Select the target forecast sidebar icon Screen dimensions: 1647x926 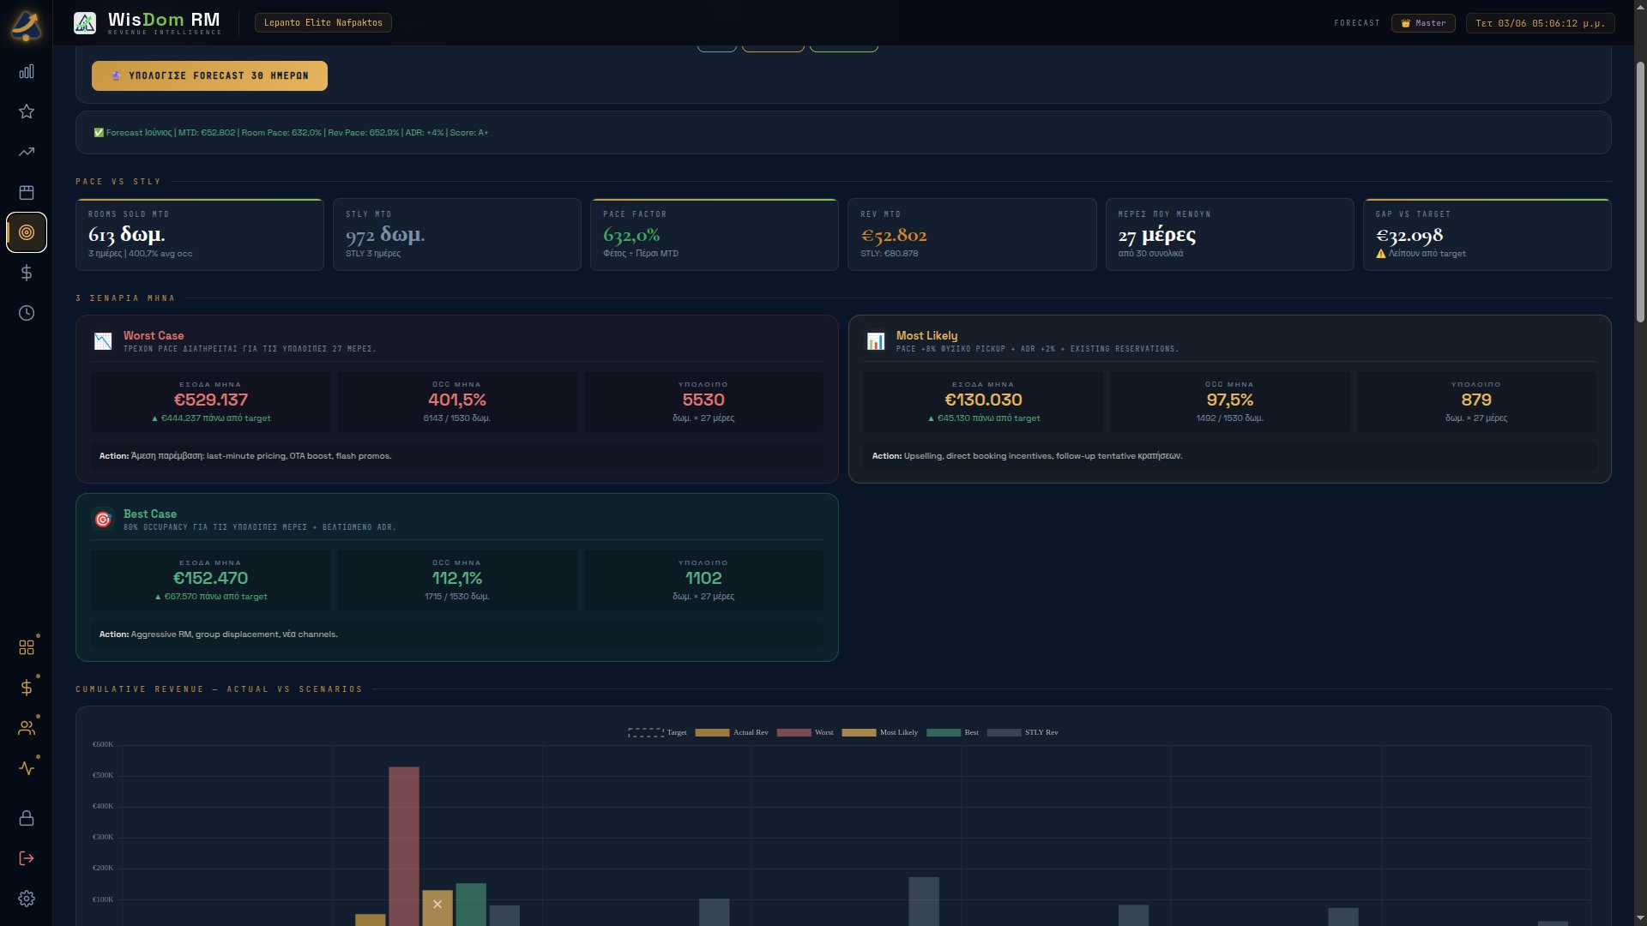click(x=27, y=232)
